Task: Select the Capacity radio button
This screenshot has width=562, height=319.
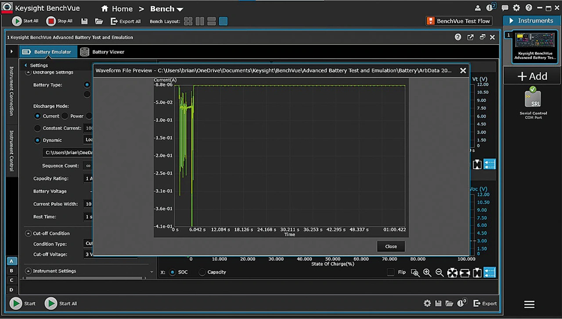Action: coord(202,272)
